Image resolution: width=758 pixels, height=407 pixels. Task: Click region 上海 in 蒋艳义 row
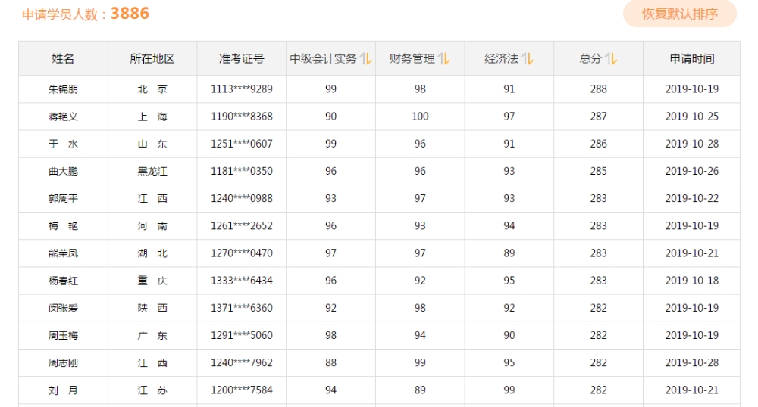pyautogui.click(x=152, y=117)
